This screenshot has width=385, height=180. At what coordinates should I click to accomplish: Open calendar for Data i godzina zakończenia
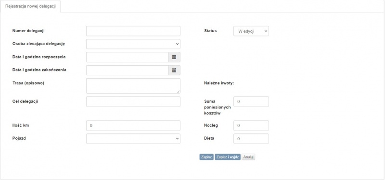174,70
